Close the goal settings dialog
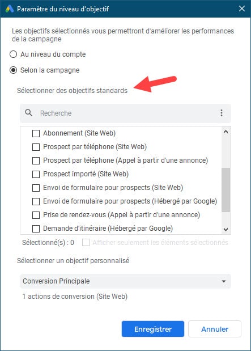This screenshot has width=251, height=351. 242,9
